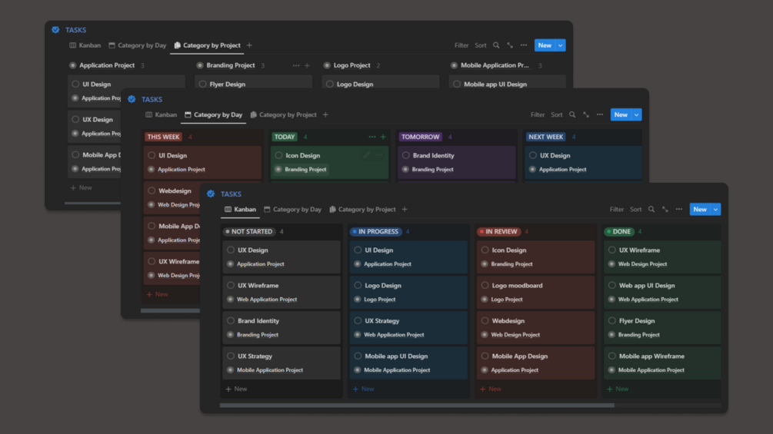Click edit pencil on Icon Design card in TODAY
773x434 pixels.
(x=367, y=155)
